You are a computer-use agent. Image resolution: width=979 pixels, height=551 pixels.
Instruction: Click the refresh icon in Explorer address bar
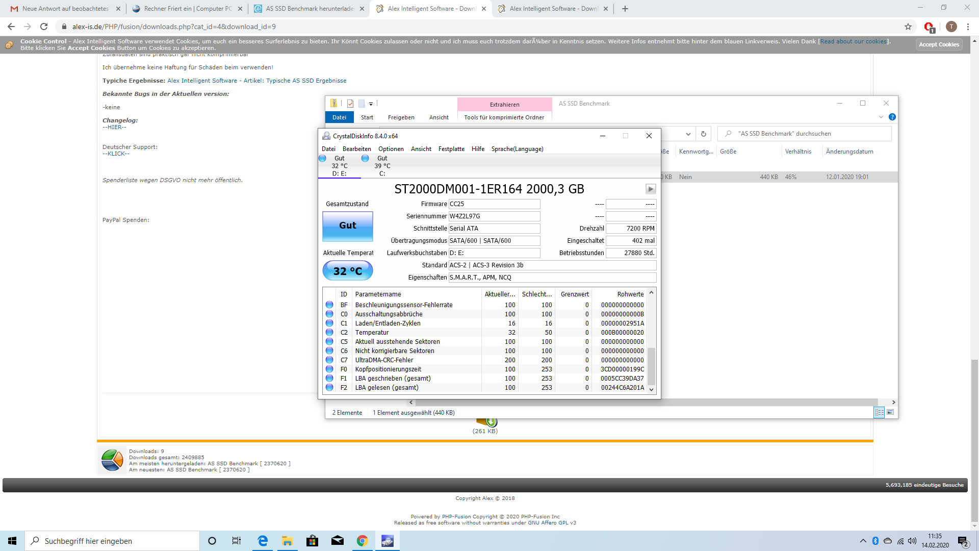click(704, 134)
